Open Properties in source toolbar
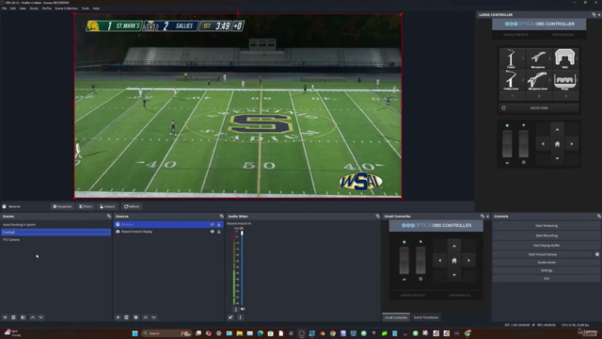 tap(62, 206)
